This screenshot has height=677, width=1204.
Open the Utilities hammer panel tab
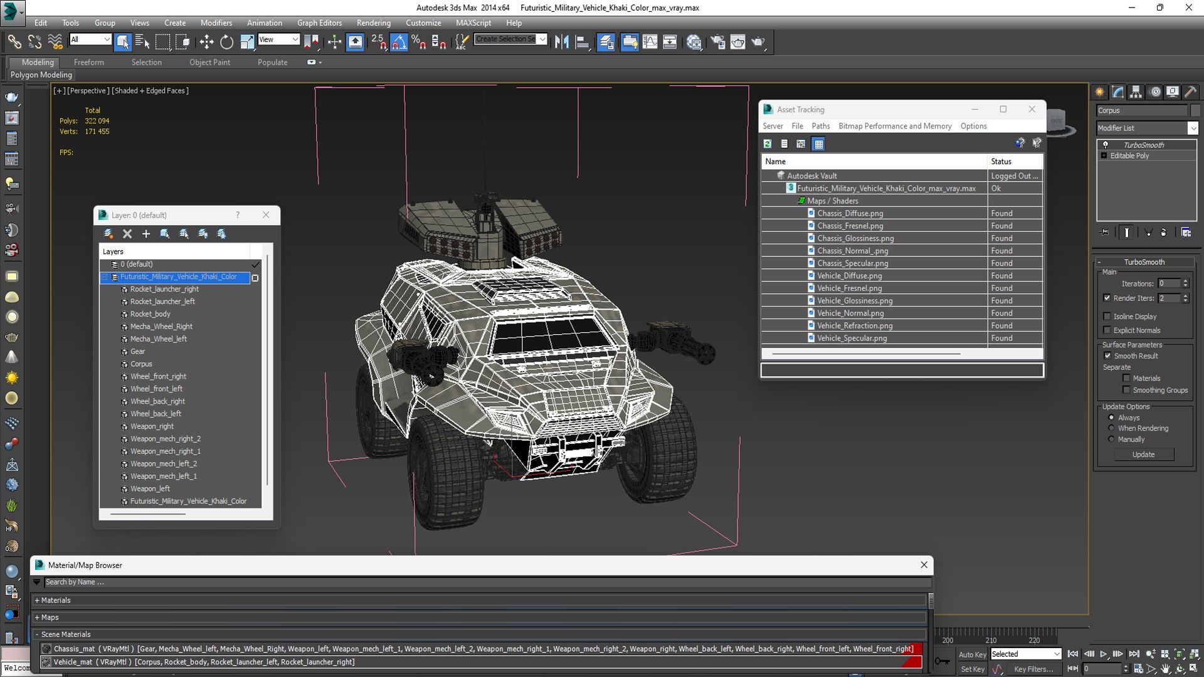coord(1190,92)
